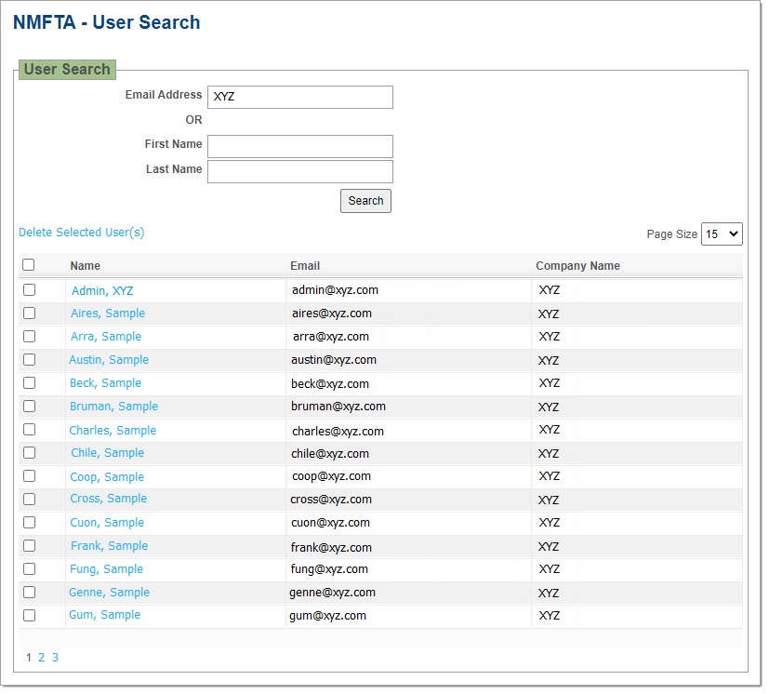Open the Gum, Sample user link
769x694 pixels.
click(104, 615)
